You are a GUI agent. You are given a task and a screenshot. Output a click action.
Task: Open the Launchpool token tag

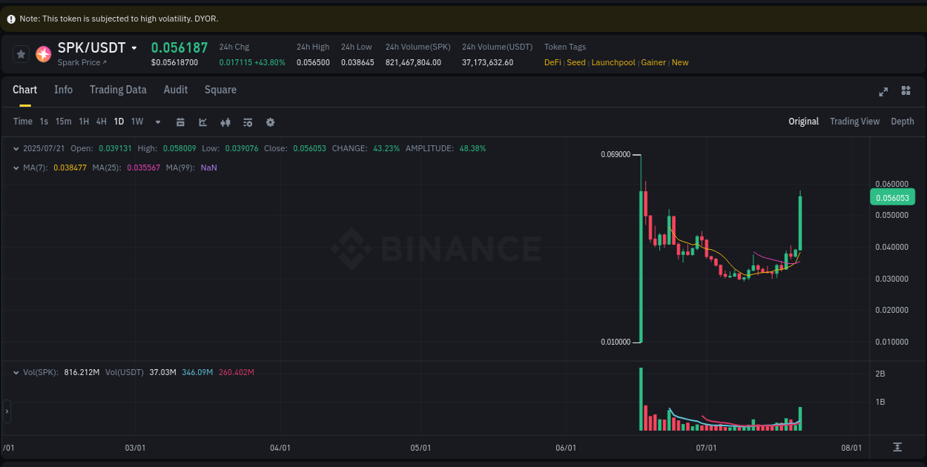pos(613,62)
